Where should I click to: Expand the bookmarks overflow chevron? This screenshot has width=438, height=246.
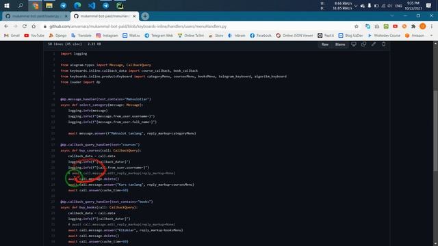(432, 36)
